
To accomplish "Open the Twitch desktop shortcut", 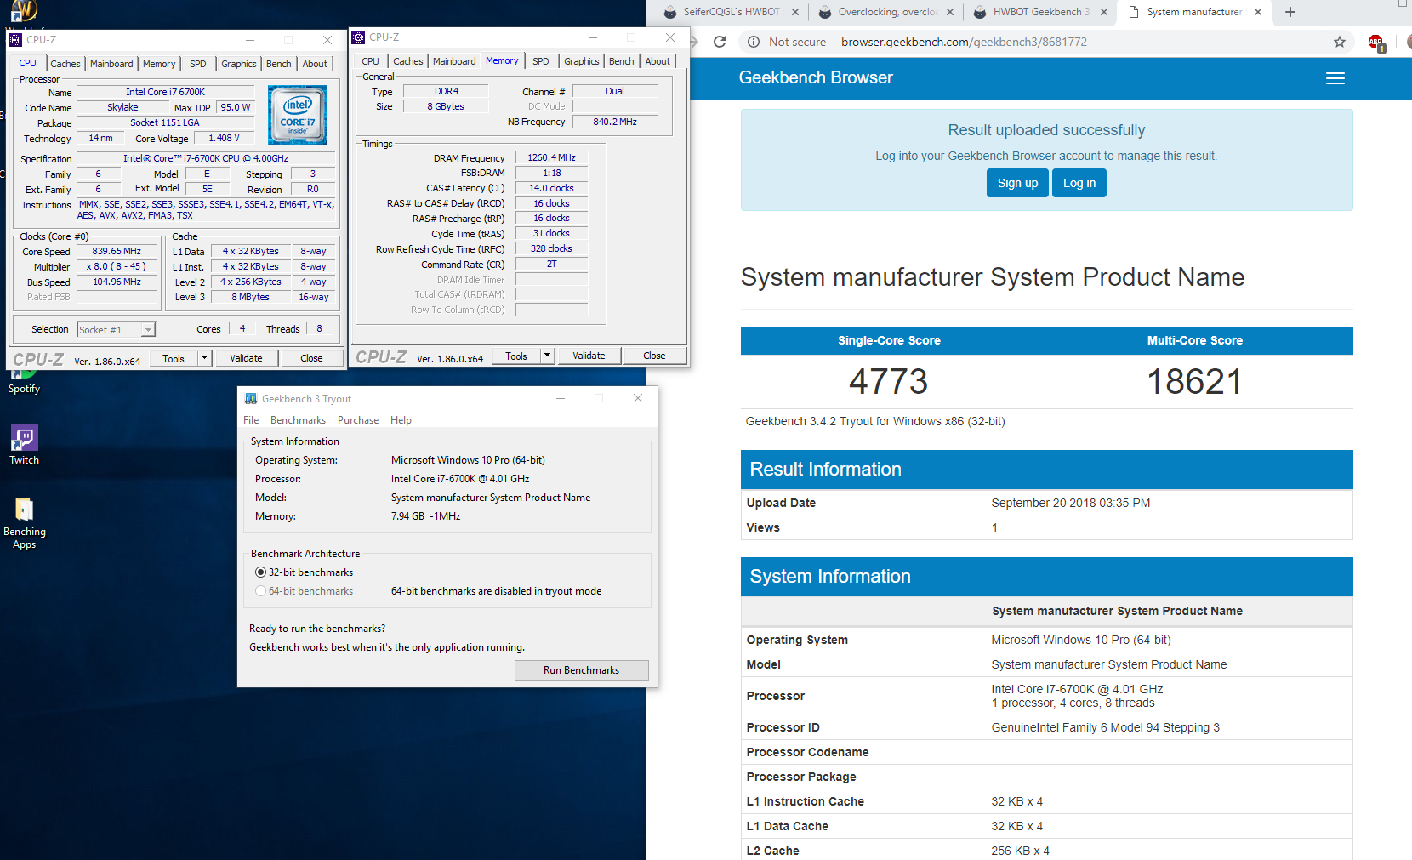I will 24,445.
